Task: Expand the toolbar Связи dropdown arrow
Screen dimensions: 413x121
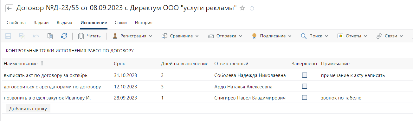Action: tap(401, 36)
